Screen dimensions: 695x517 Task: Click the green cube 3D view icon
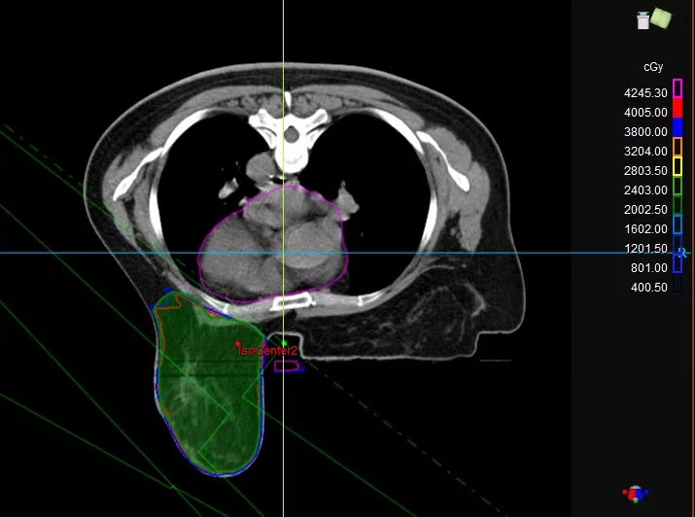(661, 18)
